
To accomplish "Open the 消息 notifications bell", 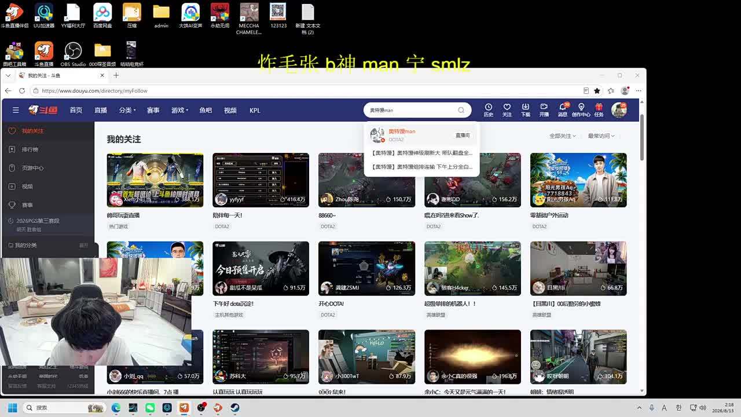I will 563,110.
